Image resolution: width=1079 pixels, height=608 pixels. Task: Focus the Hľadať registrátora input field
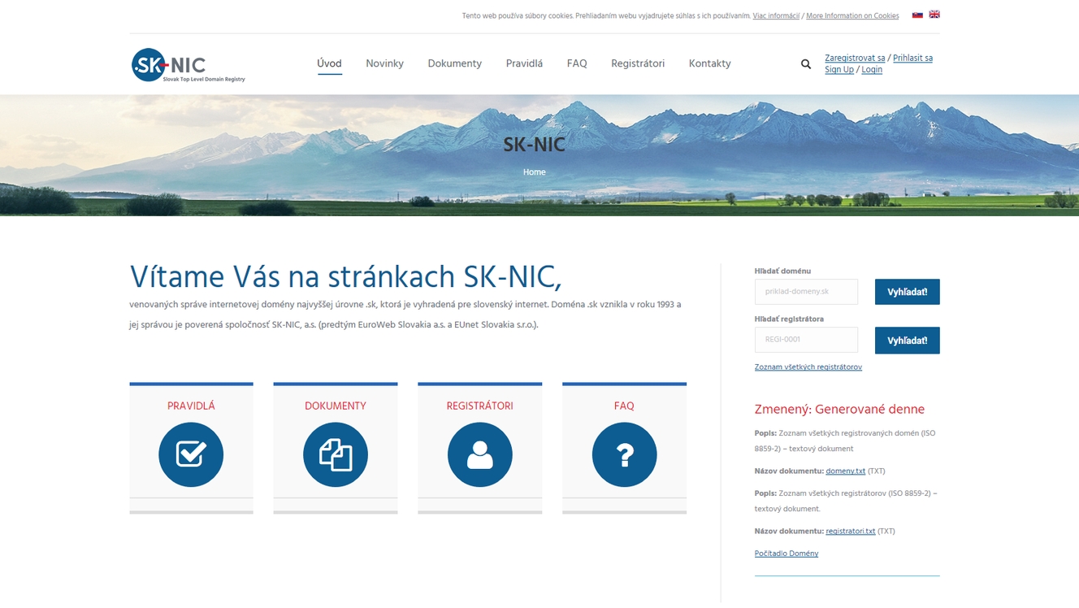[806, 340]
